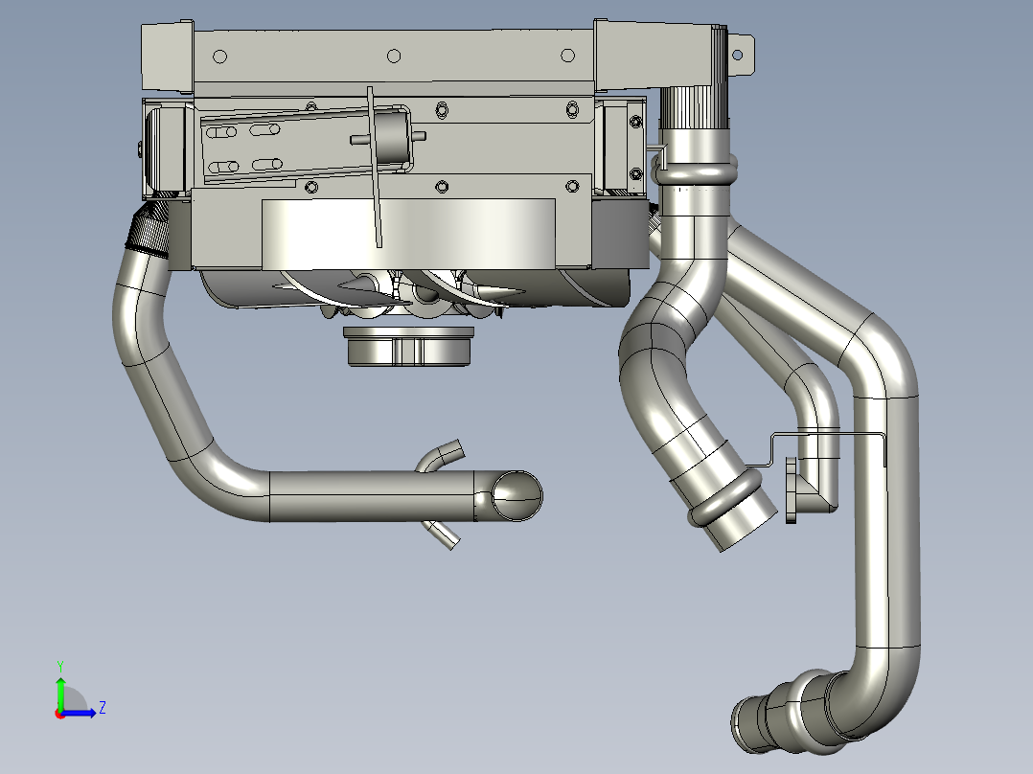Select the open end of the left horizontal pipe
Screen dimensions: 1033x774
click(517, 496)
